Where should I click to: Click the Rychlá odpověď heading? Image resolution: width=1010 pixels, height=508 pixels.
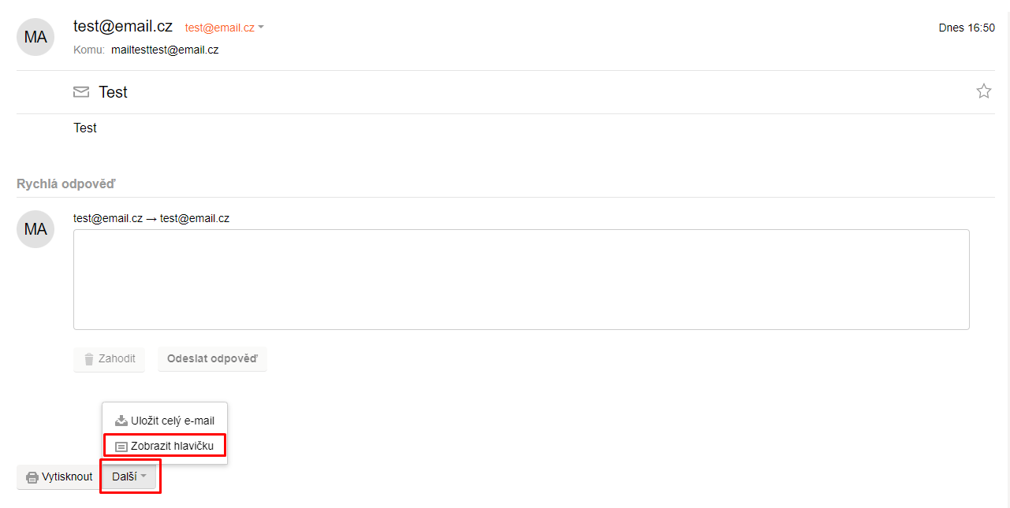coord(66,184)
